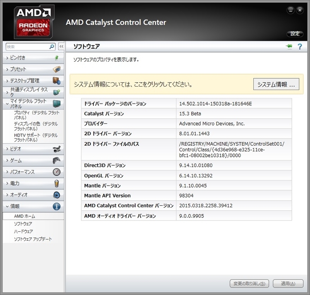Expand the ゲーム section

click(x=33, y=160)
